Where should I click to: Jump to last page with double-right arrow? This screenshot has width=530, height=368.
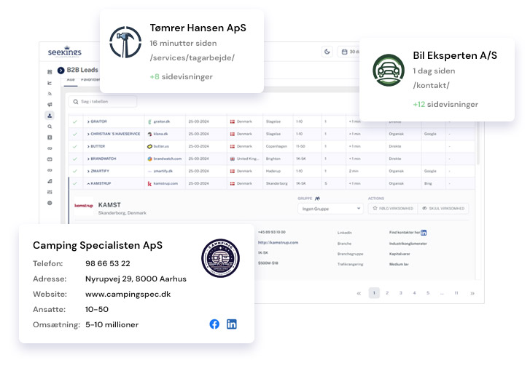click(x=472, y=293)
